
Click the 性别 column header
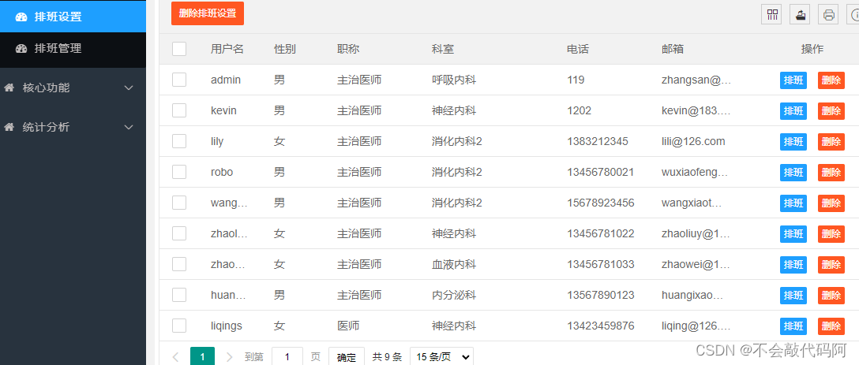coord(285,49)
